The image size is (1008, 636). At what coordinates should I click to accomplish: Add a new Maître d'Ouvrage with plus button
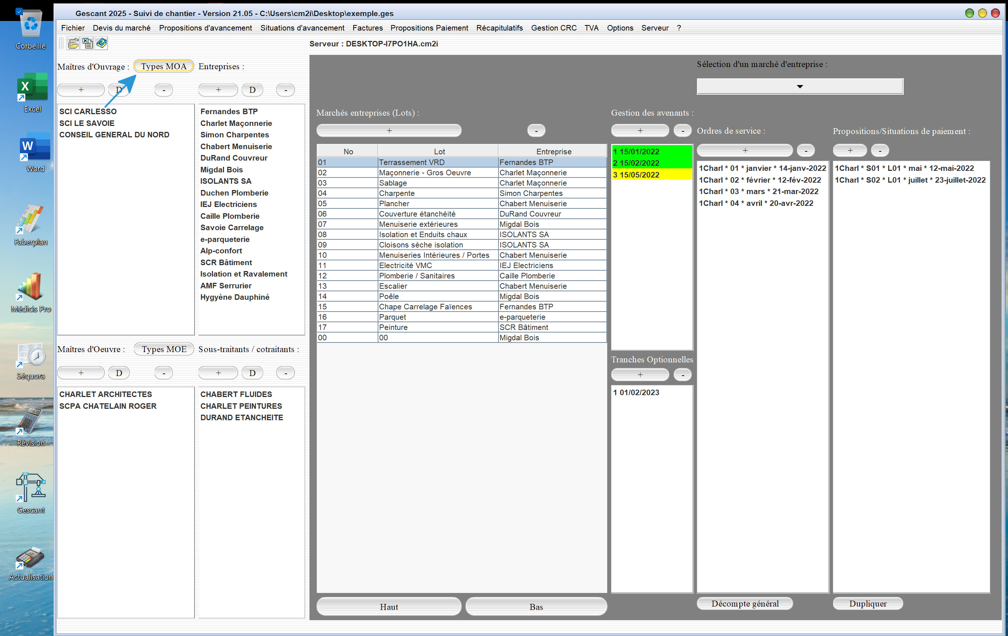(x=81, y=89)
